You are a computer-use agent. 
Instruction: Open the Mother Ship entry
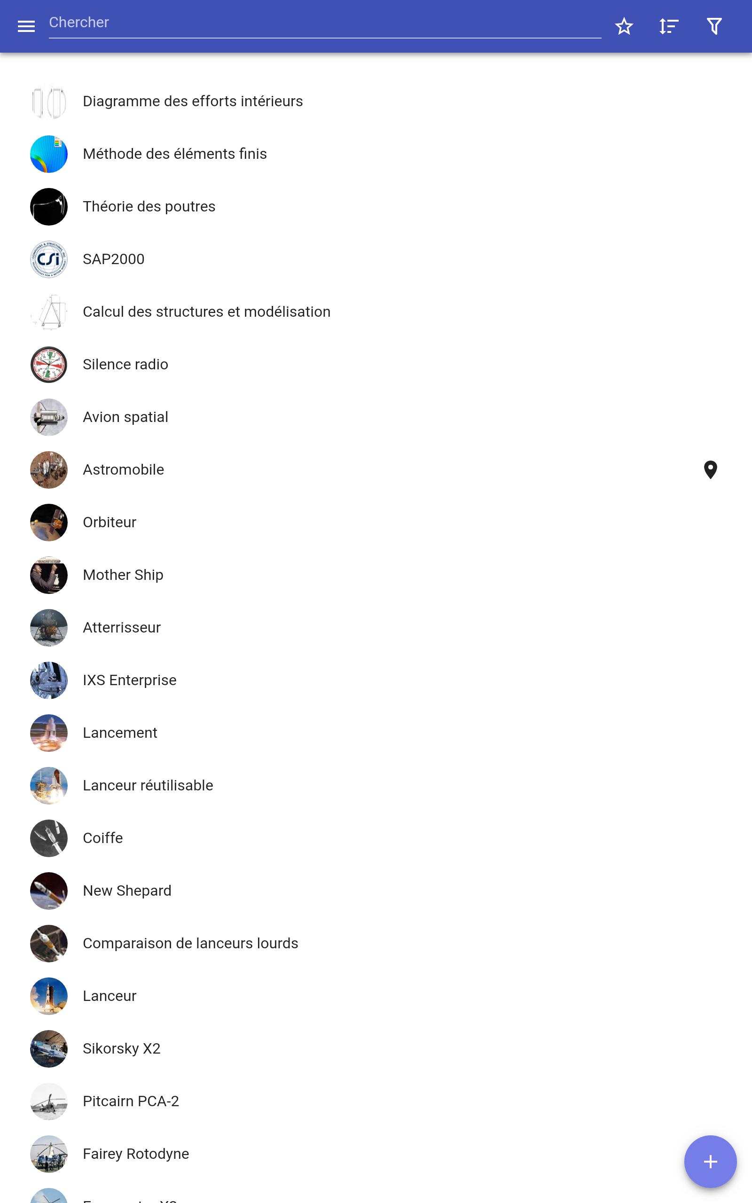point(376,575)
